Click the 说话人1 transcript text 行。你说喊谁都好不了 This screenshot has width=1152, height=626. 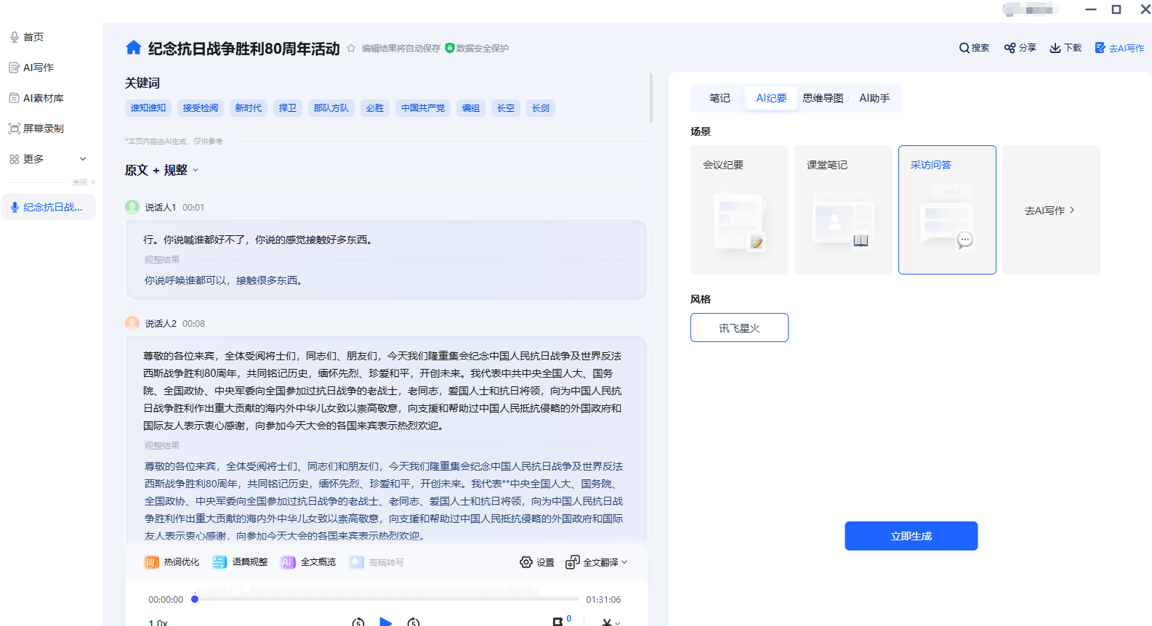(x=258, y=240)
